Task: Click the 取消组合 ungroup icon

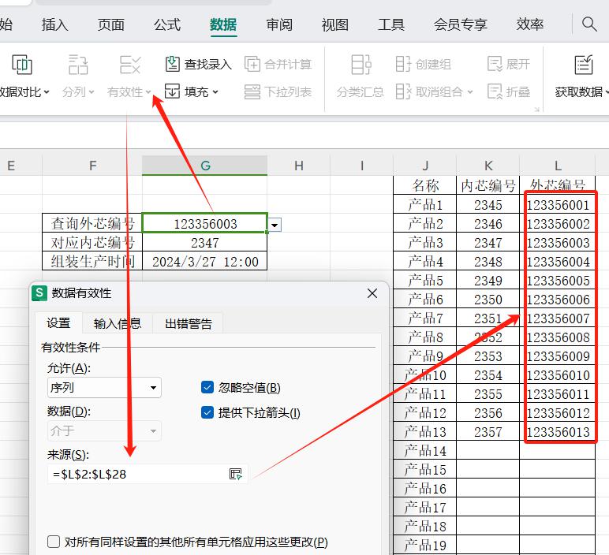Action: coord(403,92)
